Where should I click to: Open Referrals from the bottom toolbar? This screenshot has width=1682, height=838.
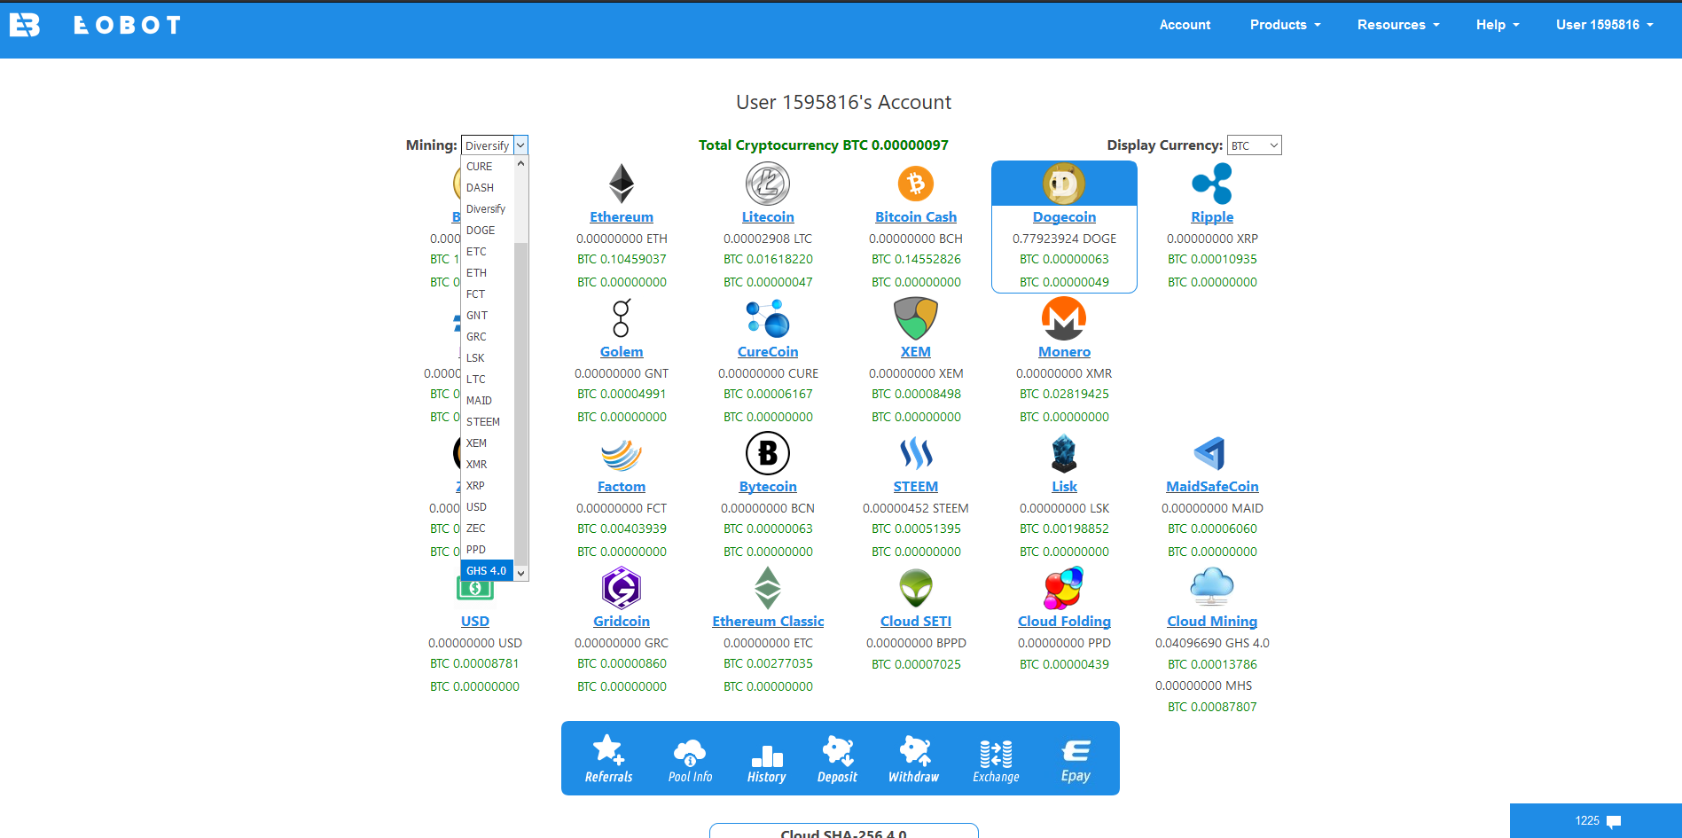609,759
